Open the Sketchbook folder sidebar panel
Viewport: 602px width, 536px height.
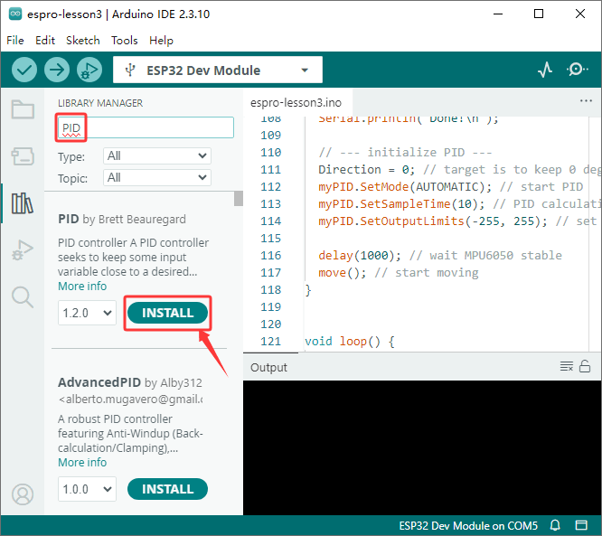point(23,109)
